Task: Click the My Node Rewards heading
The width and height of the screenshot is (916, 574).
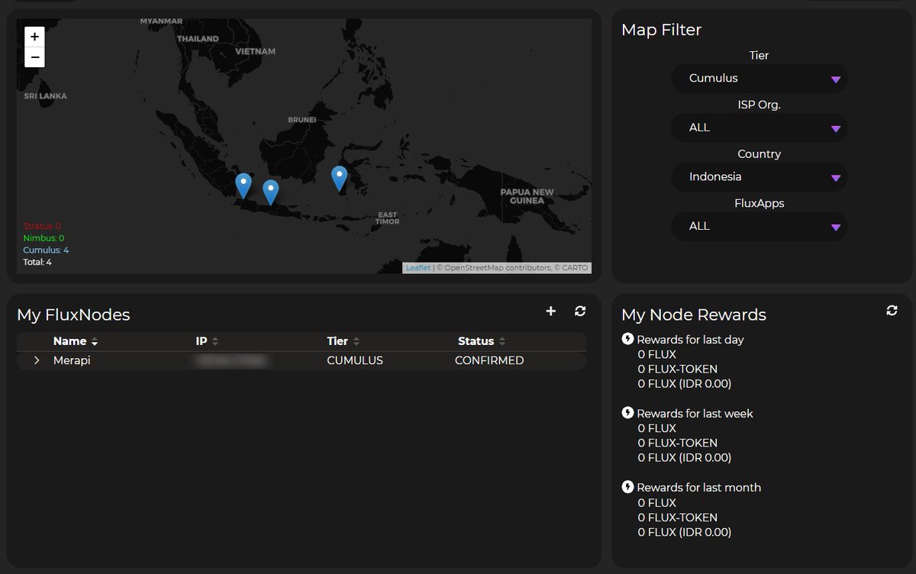Action: click(x=694, y=314)
